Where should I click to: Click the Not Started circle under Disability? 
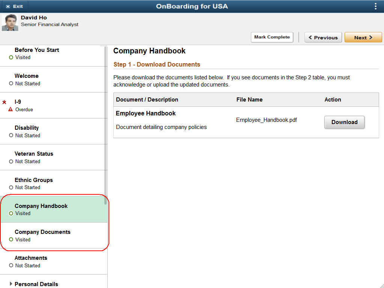point(12,135)
